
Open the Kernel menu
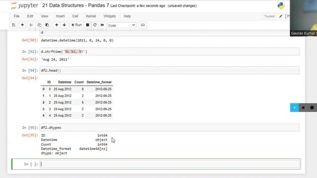tap(91, 16)
